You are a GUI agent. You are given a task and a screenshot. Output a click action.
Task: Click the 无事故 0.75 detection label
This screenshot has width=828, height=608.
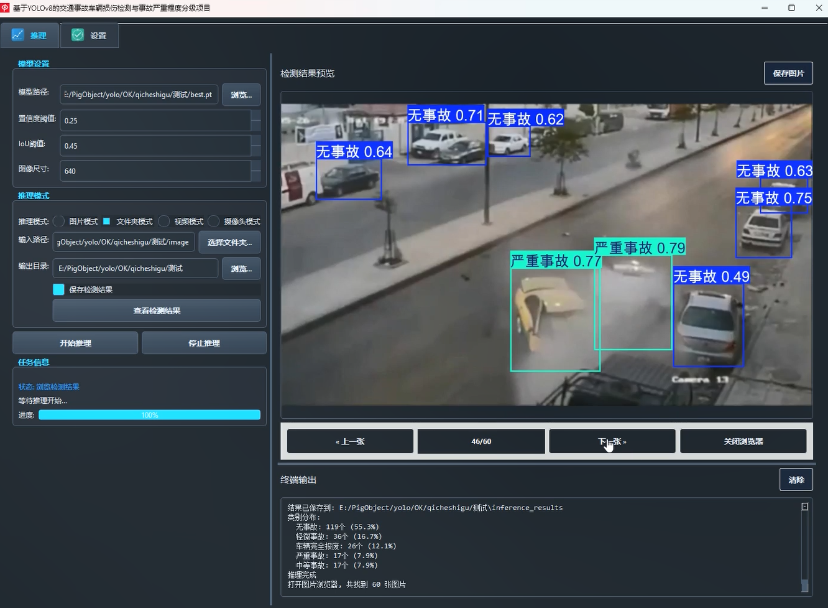pyautogui.click(x=774, y=198)
